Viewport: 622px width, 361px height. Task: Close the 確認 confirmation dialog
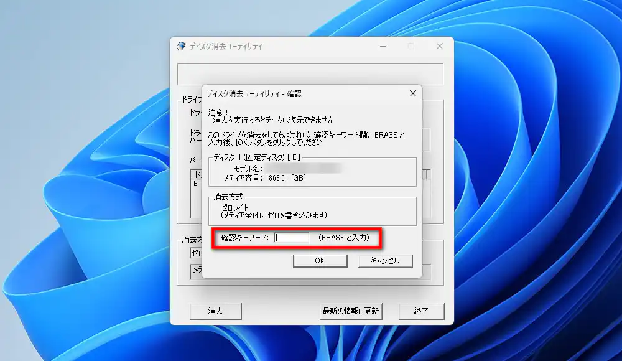pyautogui.click(x=412, y=93)
